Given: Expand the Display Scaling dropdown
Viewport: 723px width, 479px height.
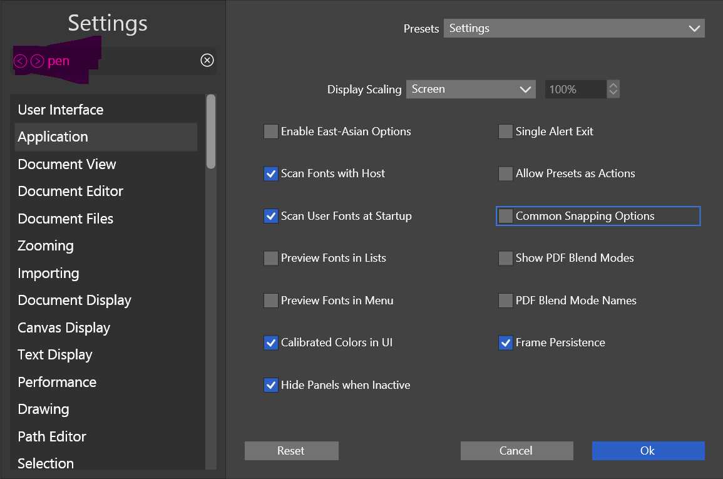Looking at the screenshot, I should (x=471, y=90).
